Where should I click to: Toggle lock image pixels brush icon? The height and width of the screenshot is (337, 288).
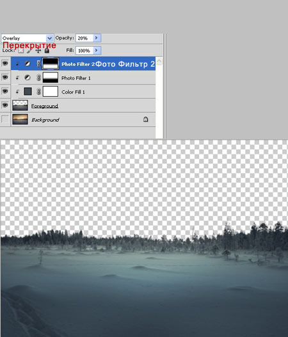29,51
